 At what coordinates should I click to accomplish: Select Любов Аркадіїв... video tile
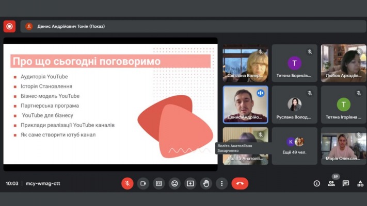(x=344, y=63)
